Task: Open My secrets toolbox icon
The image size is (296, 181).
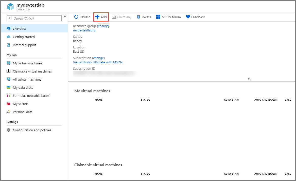Action: tap(9, 104)
